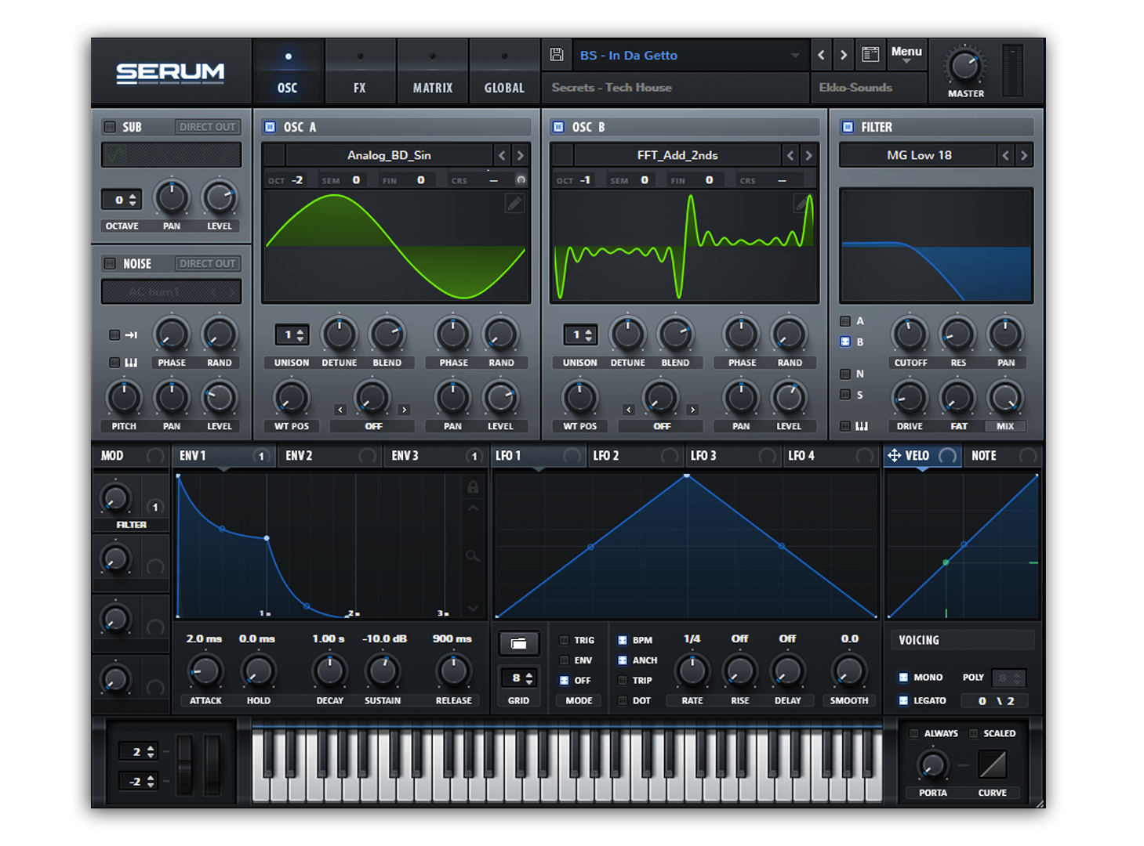Screen dimensions: 1144x846
Task: Select the ENV 2 tab
Action: (x=330, y=455)
